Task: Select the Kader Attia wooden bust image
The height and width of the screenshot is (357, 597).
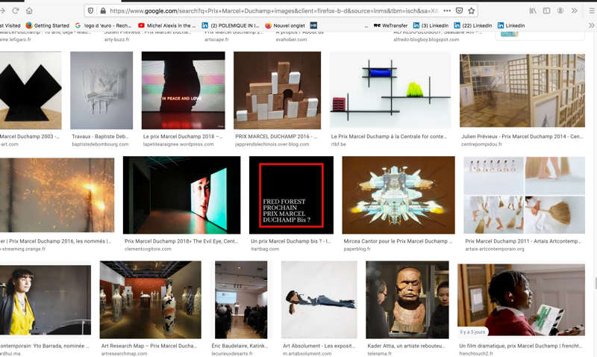Action: pyautogui.click(x=407, y=299)
